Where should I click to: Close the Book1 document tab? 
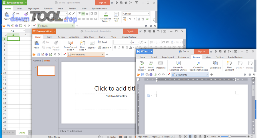pyautogui.click(x=73, y=26)
